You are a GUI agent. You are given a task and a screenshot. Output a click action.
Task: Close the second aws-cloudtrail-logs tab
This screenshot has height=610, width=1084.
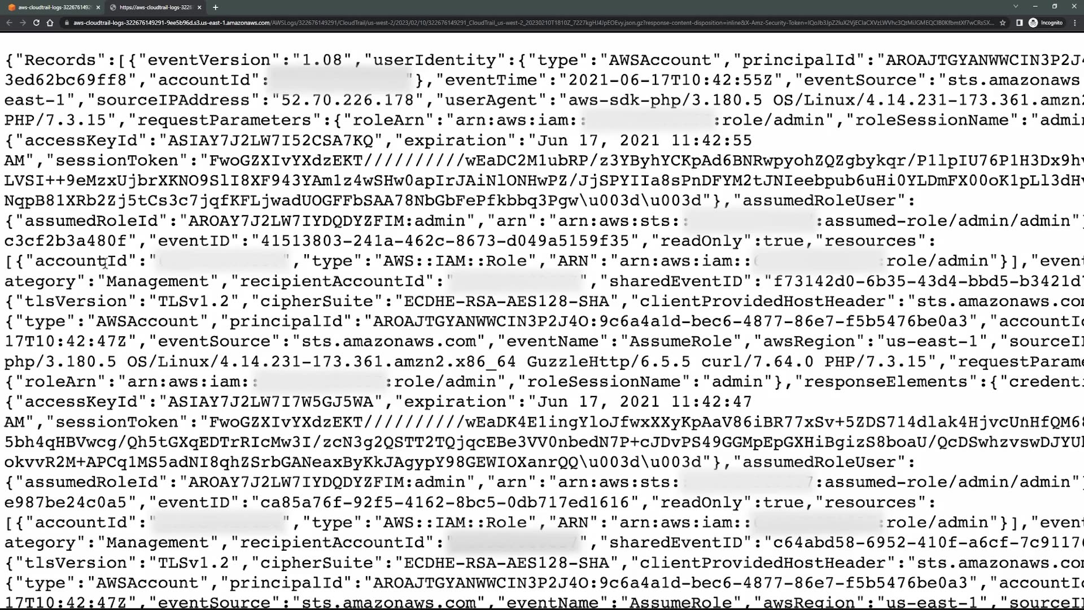199,7
